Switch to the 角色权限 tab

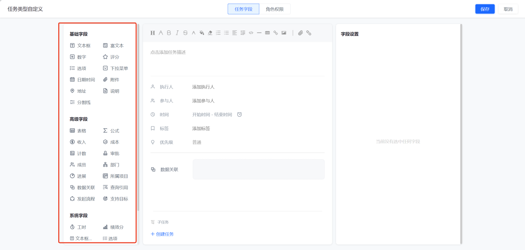tap(275, 9)
